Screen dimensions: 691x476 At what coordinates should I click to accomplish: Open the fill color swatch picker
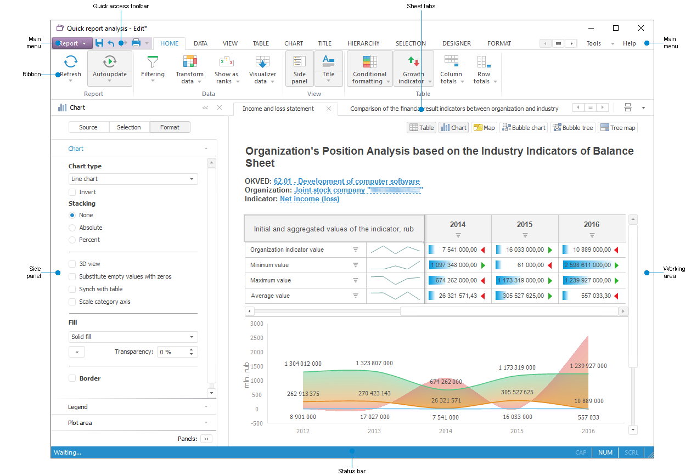[76, 352]
